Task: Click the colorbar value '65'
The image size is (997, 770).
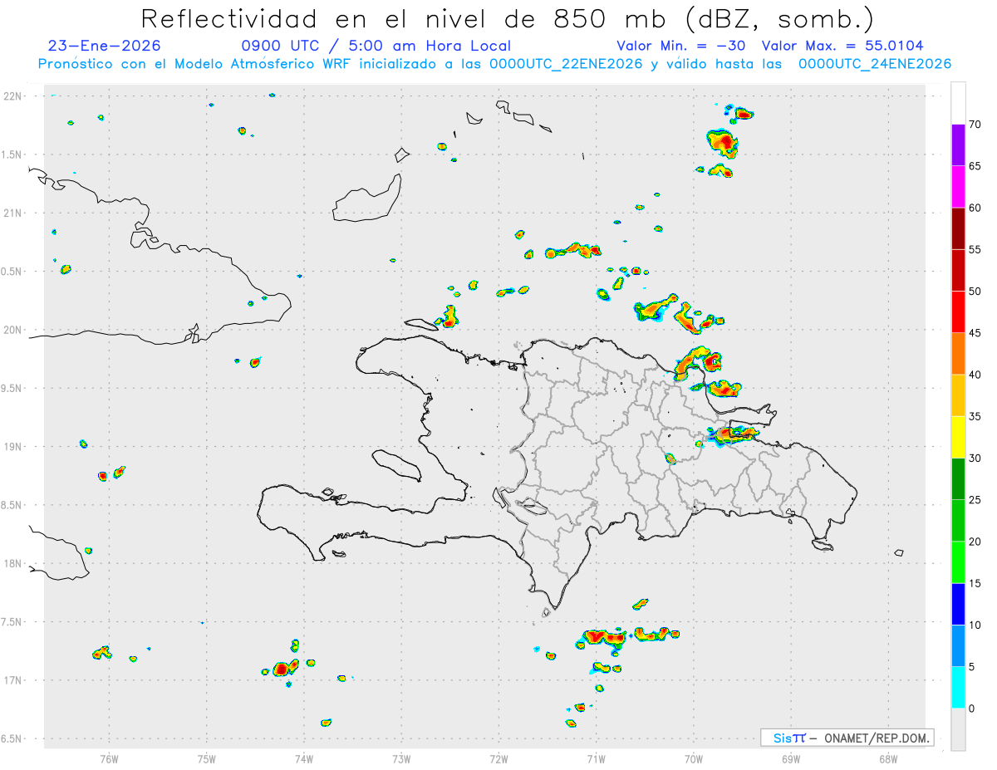Action: coord(975,166)
